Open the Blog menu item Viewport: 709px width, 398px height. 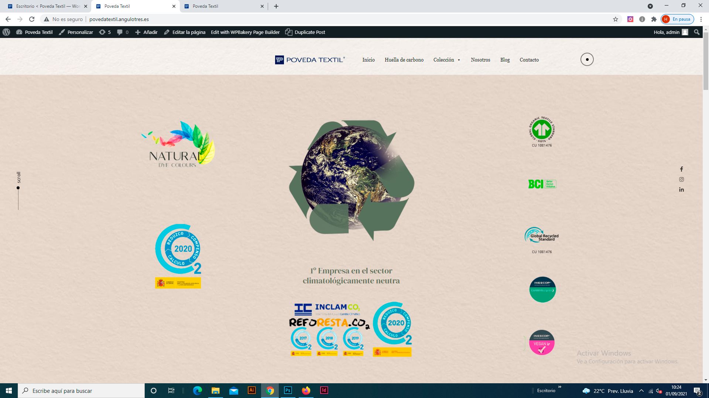505,60
